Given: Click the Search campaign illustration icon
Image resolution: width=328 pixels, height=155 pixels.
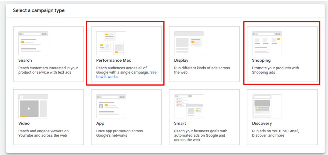Looking at the screenshot, I should tap(33, 43).
